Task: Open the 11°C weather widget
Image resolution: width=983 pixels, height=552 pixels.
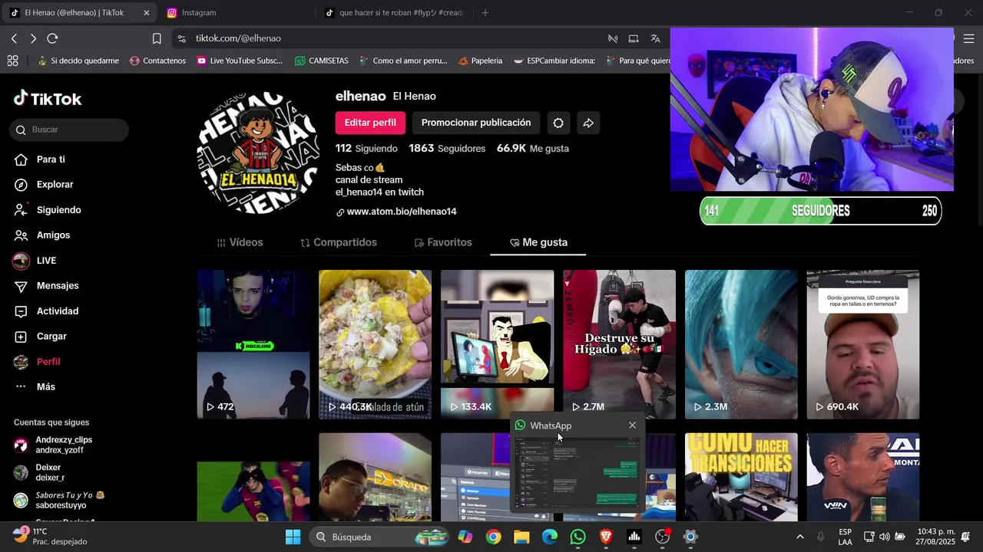Action: (50, 537)
